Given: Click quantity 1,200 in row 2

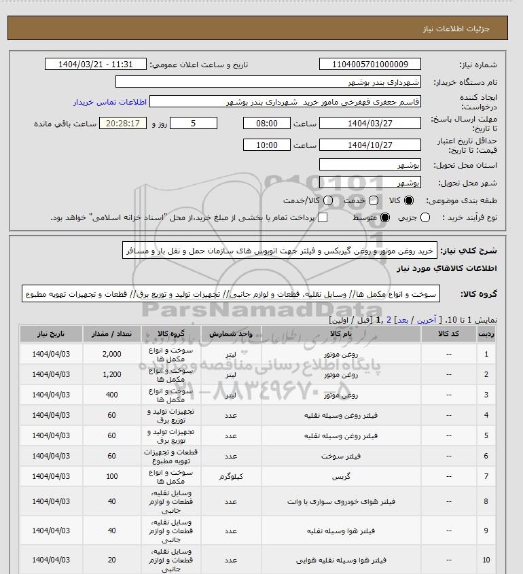Looking at the screenshot, I should coord(111,374).
